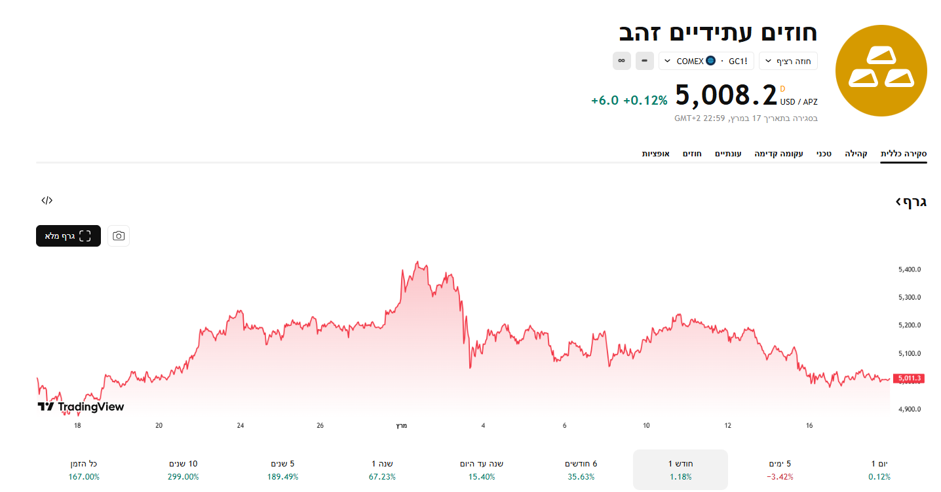
Task: Select the all time (כל הזמן) range
Action: coord(84,469)
